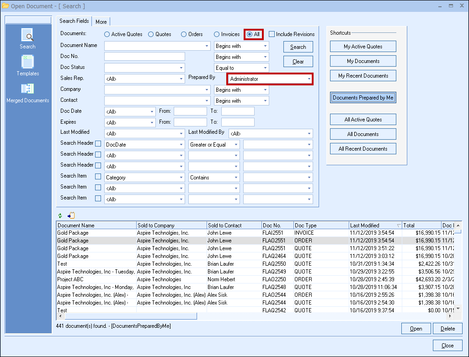Expand the Sales Rep. dropdown
Viewport: 469px width, 357px height.
coord(181,79)
